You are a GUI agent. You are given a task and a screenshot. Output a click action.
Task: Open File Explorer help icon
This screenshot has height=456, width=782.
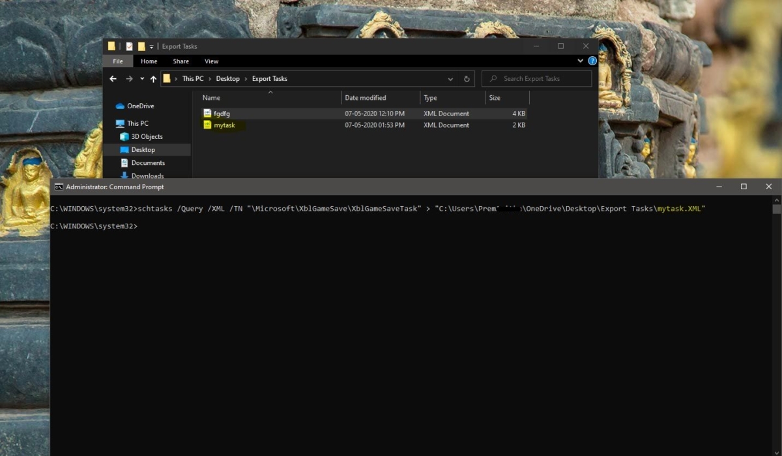pyautogui.click(x=592, y=61)
